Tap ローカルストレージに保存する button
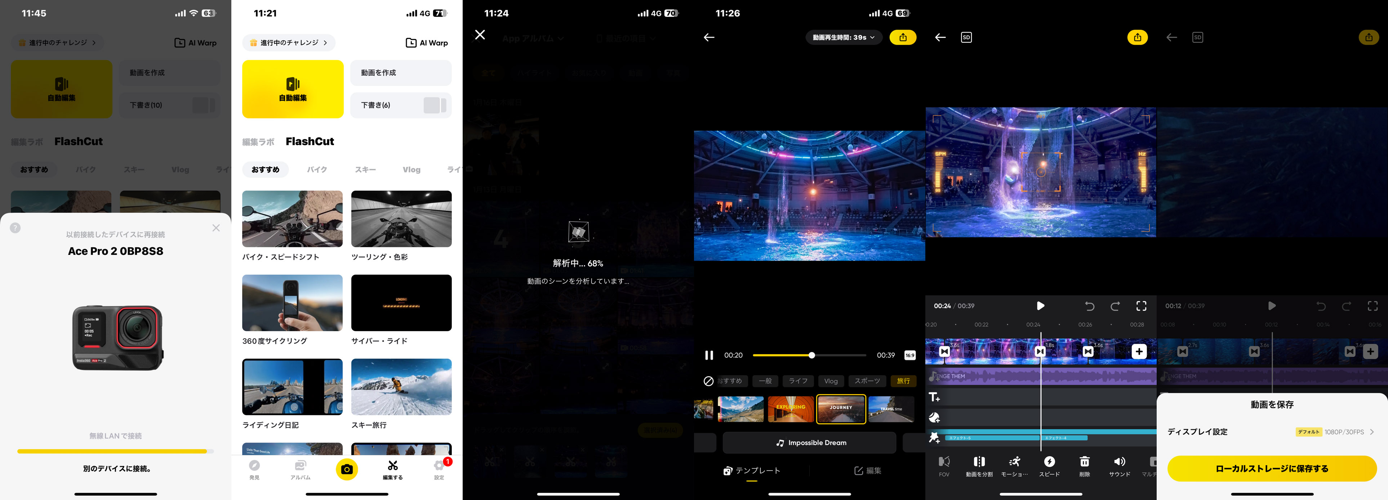Viewport: 1388px width, 500px height. click(x=1272, y=468)
